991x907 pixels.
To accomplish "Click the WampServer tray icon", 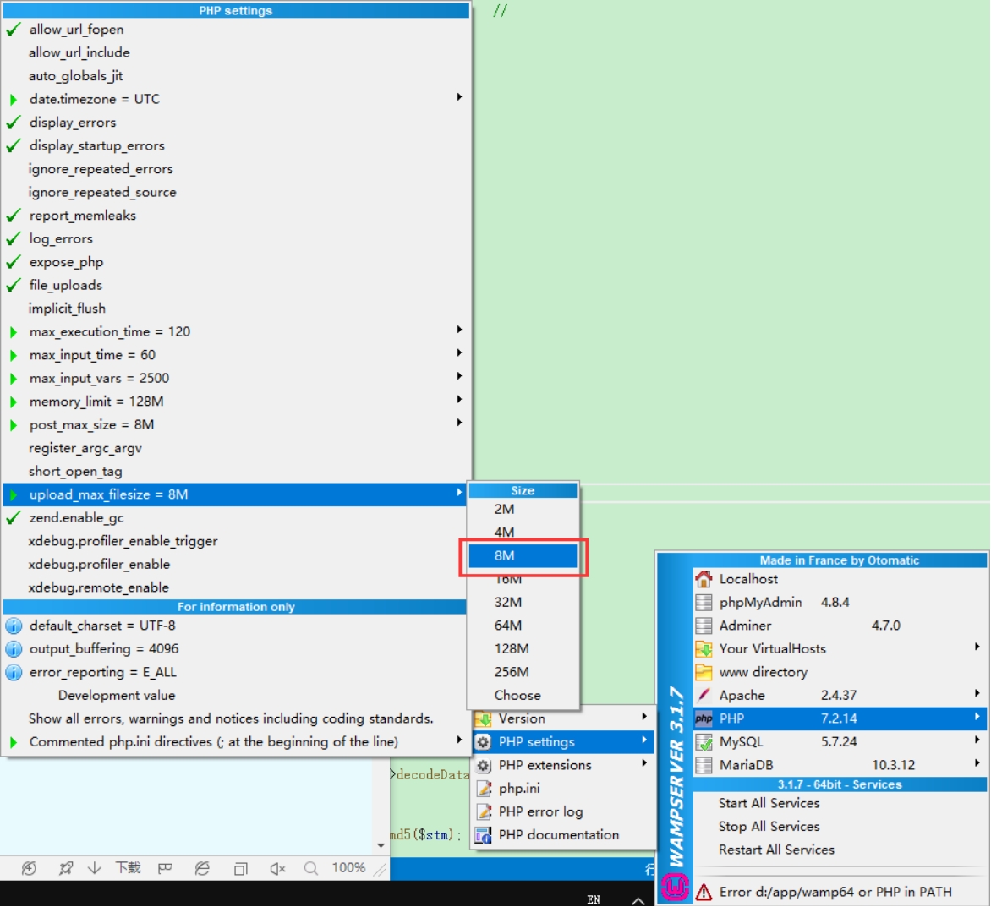I will [x=675, y=887].
